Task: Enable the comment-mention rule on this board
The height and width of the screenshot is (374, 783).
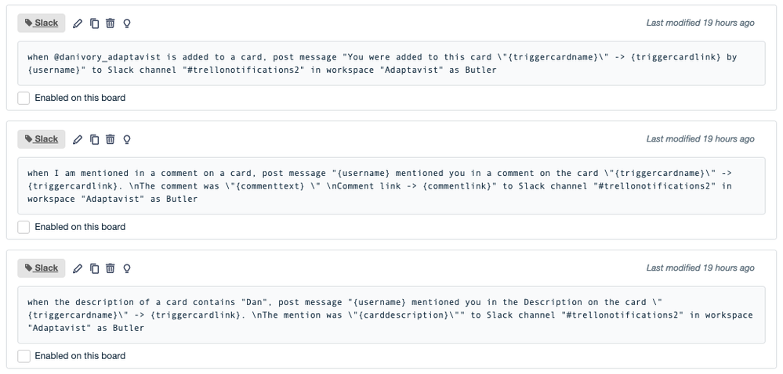Action: (x=24, y=228)
